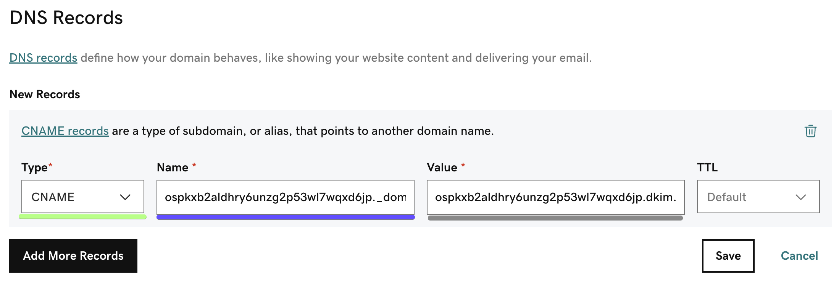Delete the new CNAME record using the trash icon
The image size is (839, 294).
click(810, 131)
